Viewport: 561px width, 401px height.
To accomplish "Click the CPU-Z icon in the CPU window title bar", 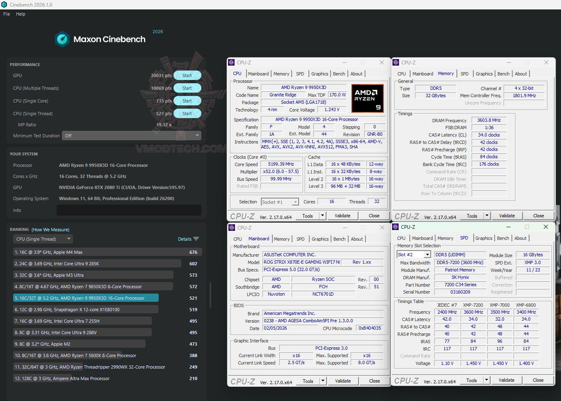I will (x=231, y=62).
